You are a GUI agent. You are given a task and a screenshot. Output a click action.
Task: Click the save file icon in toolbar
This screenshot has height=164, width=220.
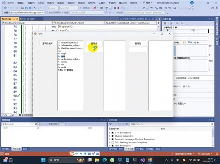tap(26, 8)
